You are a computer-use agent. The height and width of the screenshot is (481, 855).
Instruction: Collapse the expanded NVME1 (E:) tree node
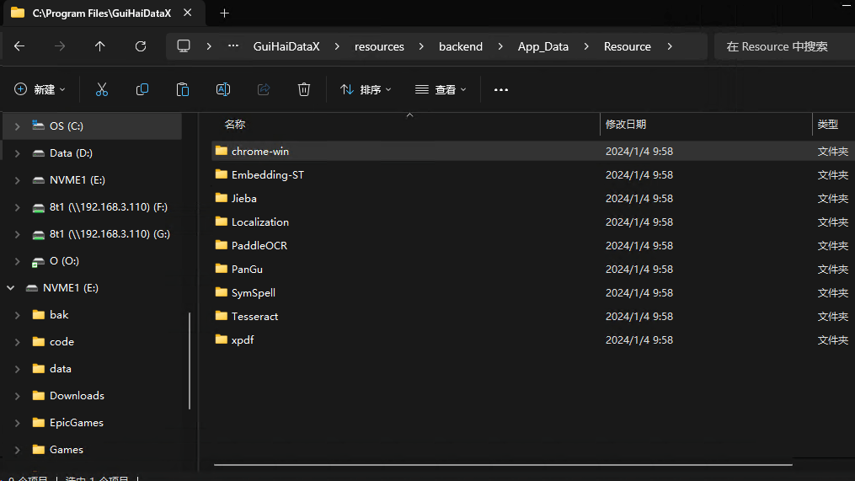pyautogui.click(x=11, y=288)
